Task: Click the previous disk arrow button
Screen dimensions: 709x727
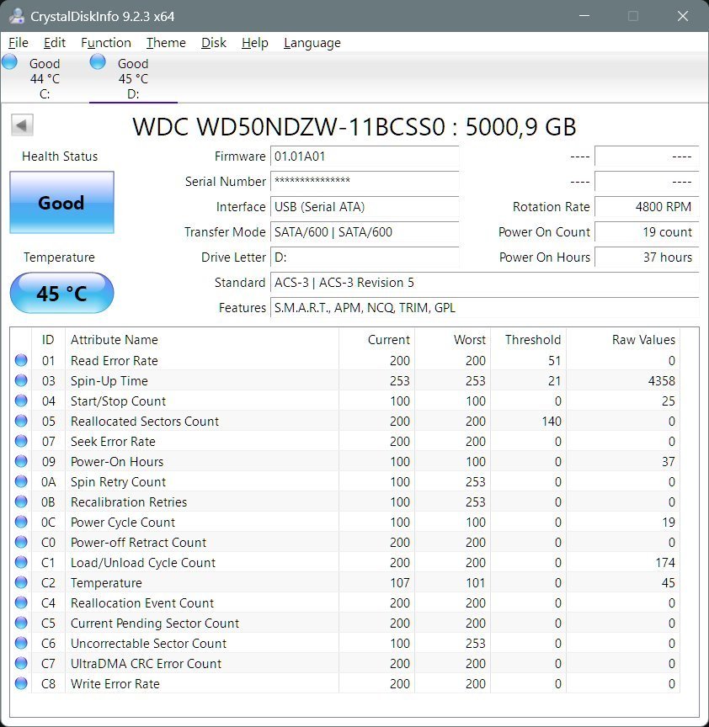Action: coord(22,125)
